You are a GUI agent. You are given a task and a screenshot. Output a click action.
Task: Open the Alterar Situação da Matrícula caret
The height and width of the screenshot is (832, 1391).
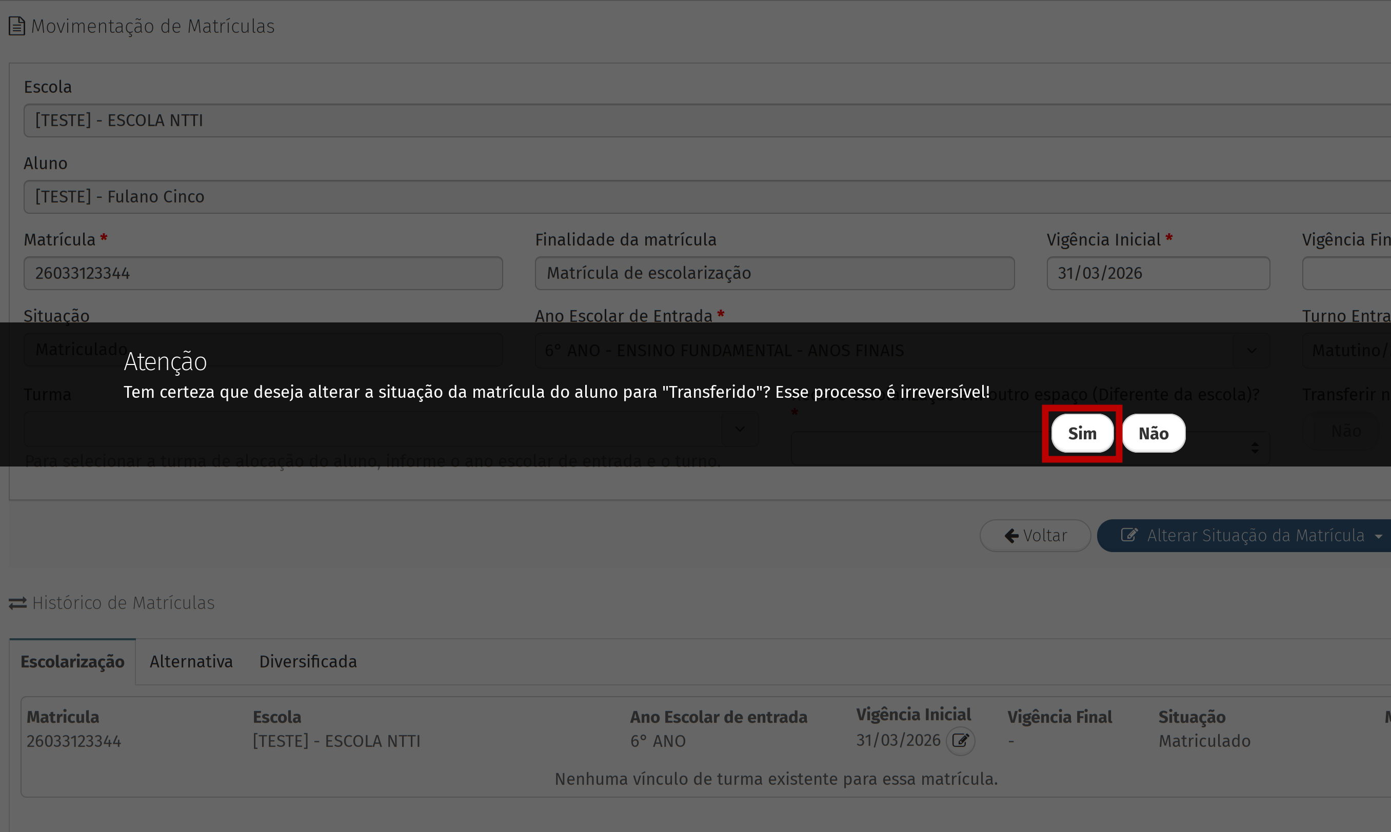click(x=1378, y=537)
